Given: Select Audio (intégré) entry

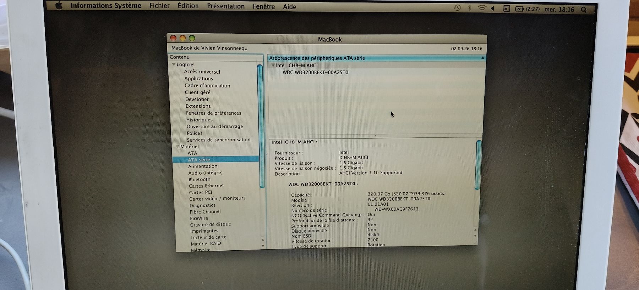Looking at the screenshot, I should pos(206,172).
